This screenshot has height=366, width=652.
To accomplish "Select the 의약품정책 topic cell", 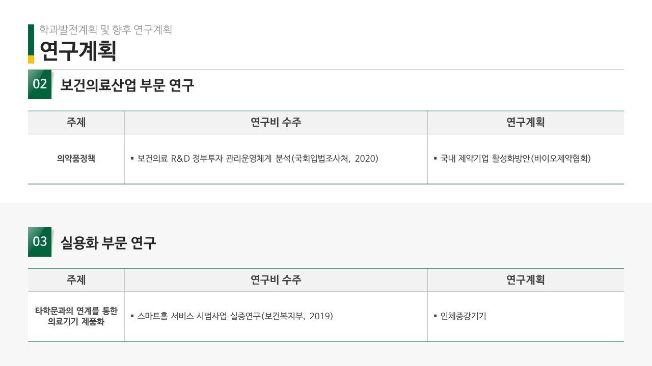I will click(76, 159).
